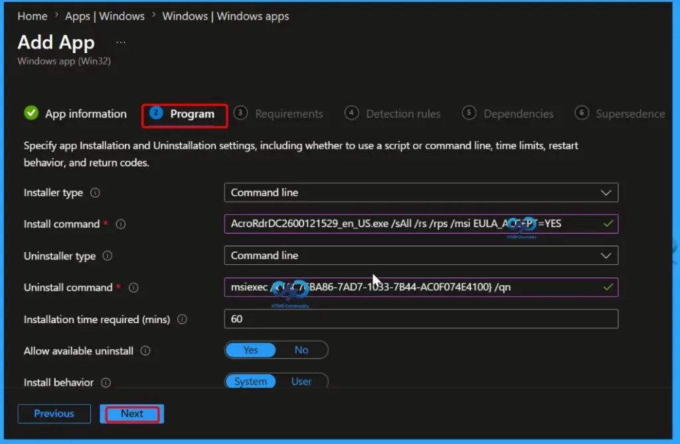Open the Apps | Windows breadcrumb
The image size is (680, 444).
point(105,17)
